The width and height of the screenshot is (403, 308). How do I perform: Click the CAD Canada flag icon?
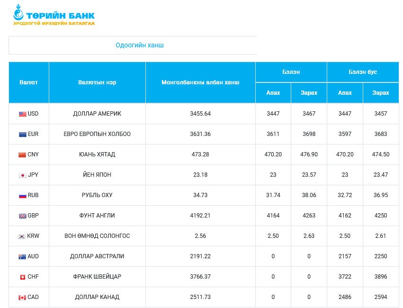click(x=22, y=298)
